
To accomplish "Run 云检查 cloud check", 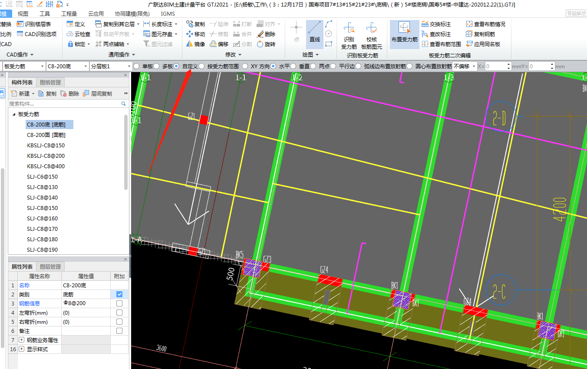I will click(x=79, y=34).
